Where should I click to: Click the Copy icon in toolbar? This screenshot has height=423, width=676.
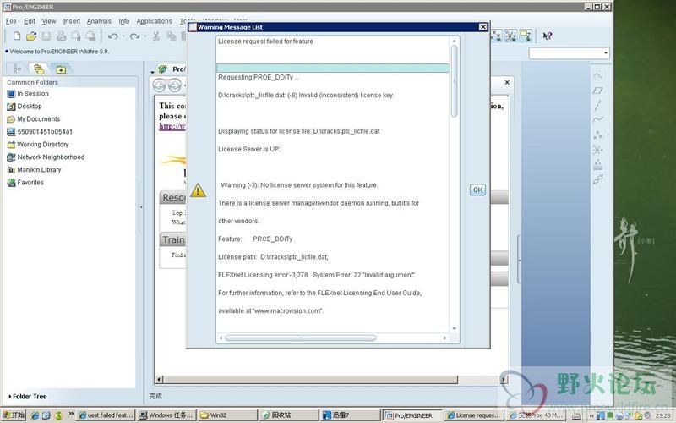(x=172, y=36)
